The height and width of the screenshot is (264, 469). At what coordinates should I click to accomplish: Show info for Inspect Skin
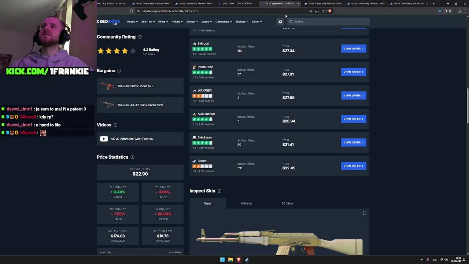coord(219,191)
